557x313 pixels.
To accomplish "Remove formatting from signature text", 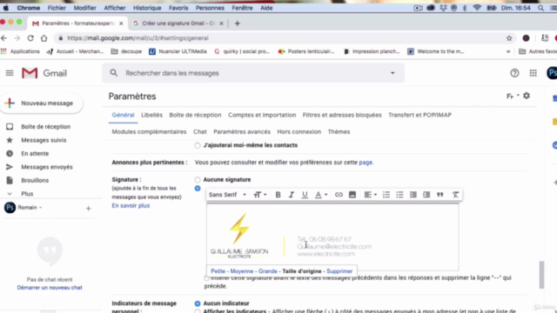I will tap(455, 195).
